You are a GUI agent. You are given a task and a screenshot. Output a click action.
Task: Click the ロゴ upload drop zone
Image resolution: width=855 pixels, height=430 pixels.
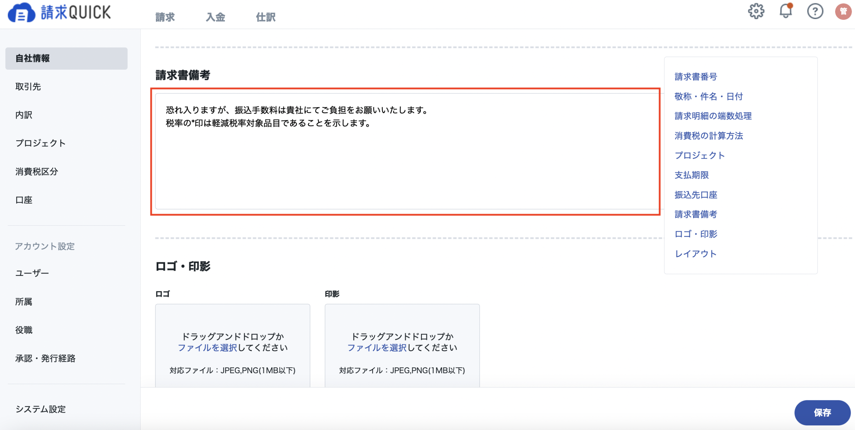233,346
